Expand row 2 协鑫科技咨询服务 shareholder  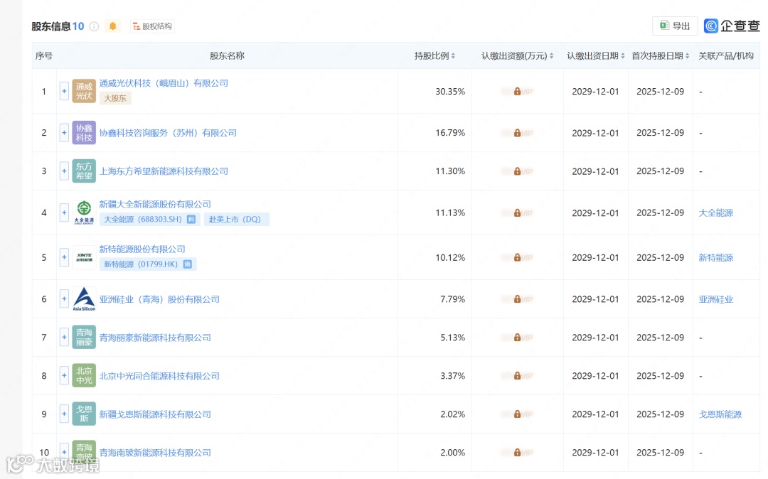(64, 133)
